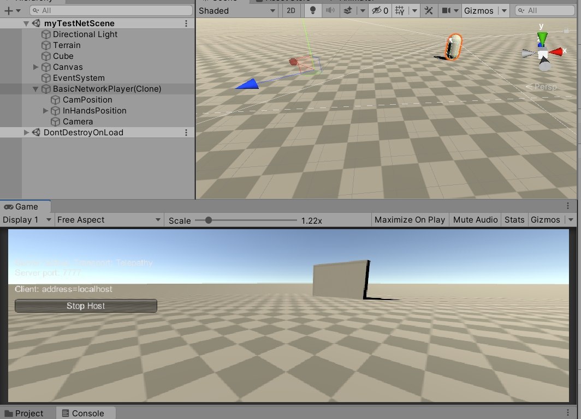
Task: Open the Display 1 dropdown
Action: click(x=27, y=220)
